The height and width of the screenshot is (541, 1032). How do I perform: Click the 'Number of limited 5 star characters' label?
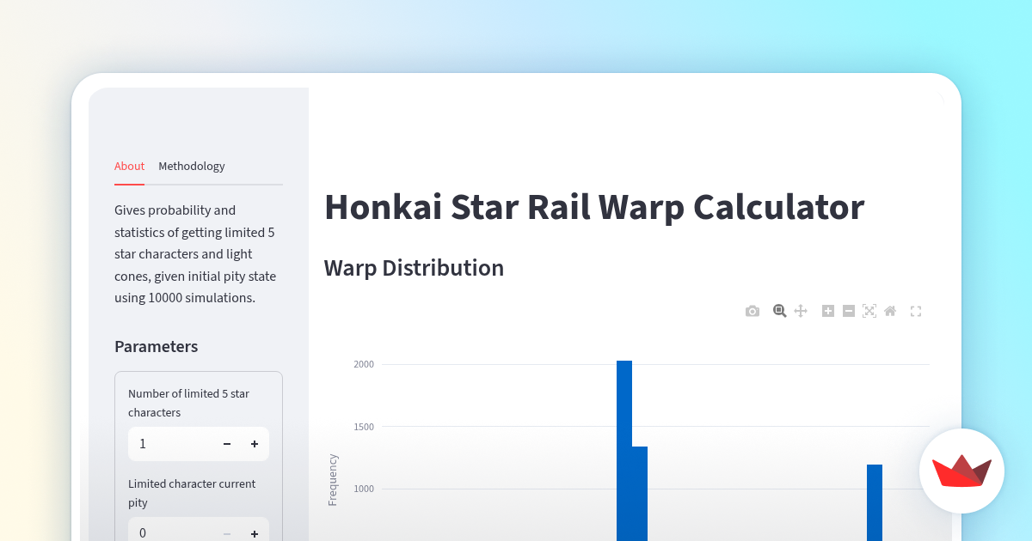click(x=188, y=403)
